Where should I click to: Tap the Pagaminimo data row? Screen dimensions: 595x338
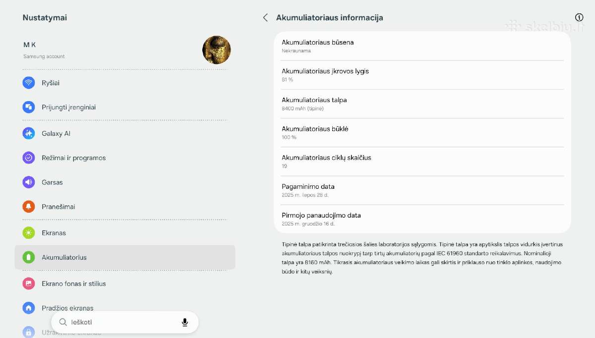[422, 190]
